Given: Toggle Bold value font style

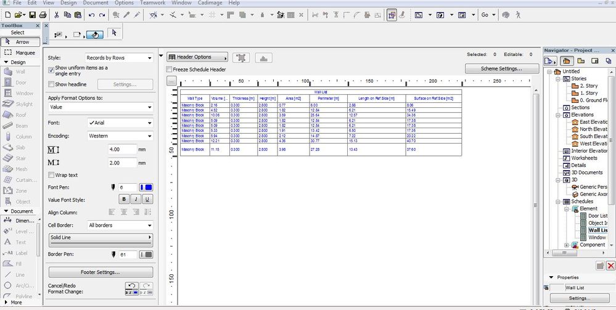Looking at the screenshot, I should (124, 200).
